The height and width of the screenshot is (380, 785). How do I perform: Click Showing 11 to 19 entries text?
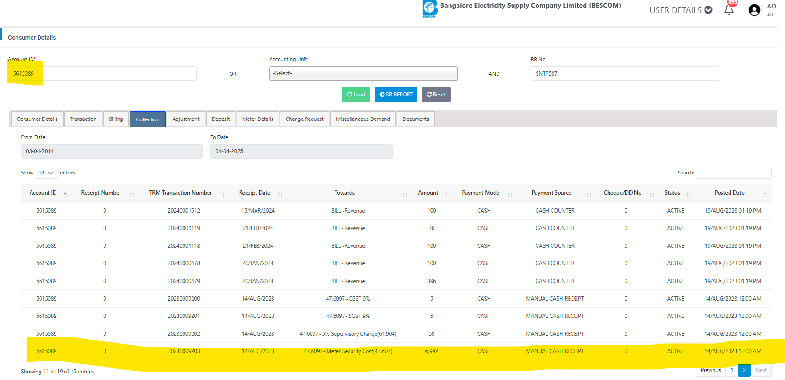(x=57, y=372)
